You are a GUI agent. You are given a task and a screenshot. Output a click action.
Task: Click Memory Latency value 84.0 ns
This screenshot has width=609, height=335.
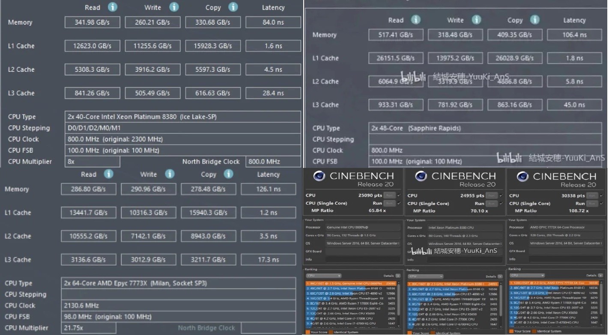273,22
